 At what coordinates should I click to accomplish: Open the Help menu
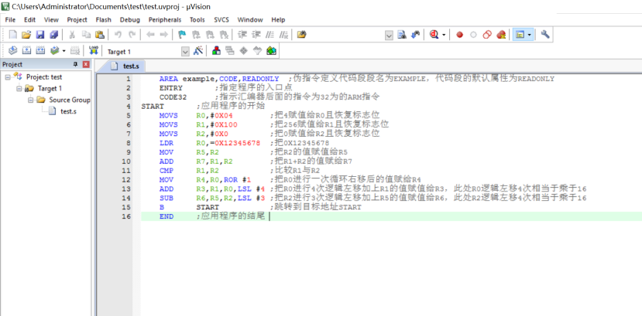click(x=278, y=19)
